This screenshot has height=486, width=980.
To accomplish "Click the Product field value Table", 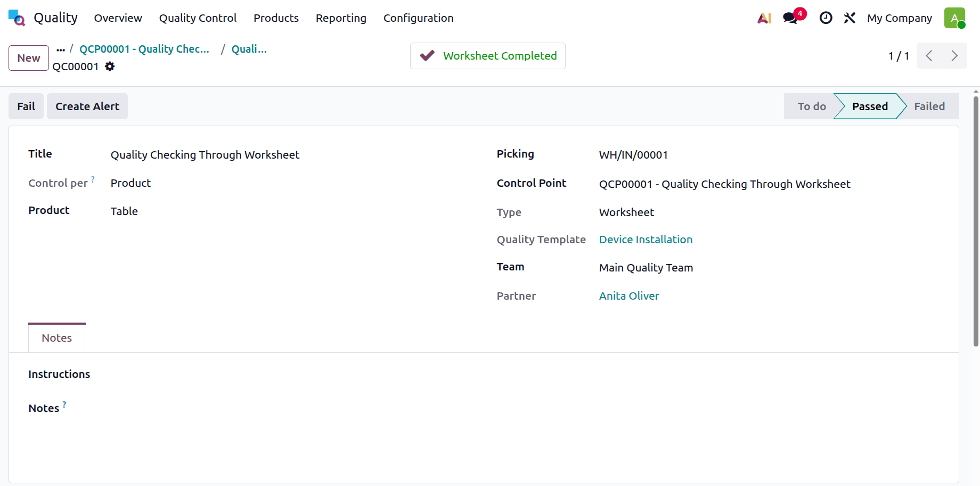I will (x=124, y=211).
